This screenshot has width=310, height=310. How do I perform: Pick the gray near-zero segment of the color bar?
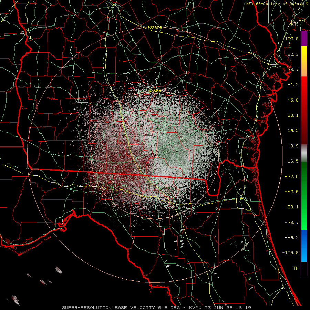pyautogui.click(x=304, y=153)
